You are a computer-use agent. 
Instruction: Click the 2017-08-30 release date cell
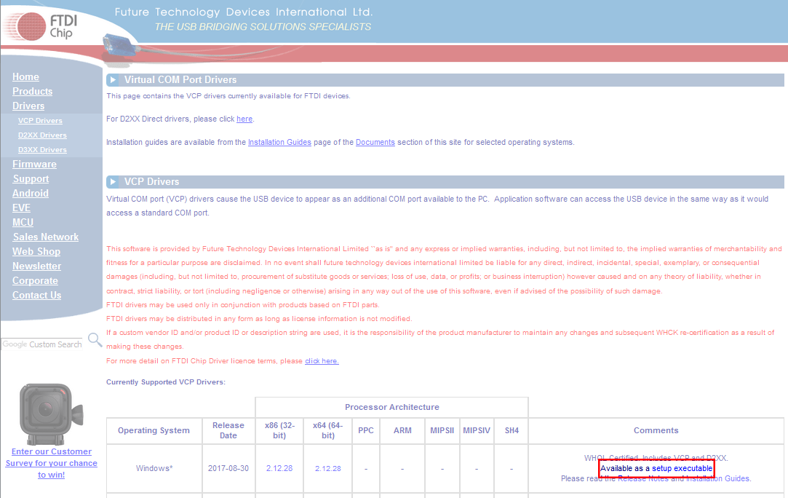point(228,468)
